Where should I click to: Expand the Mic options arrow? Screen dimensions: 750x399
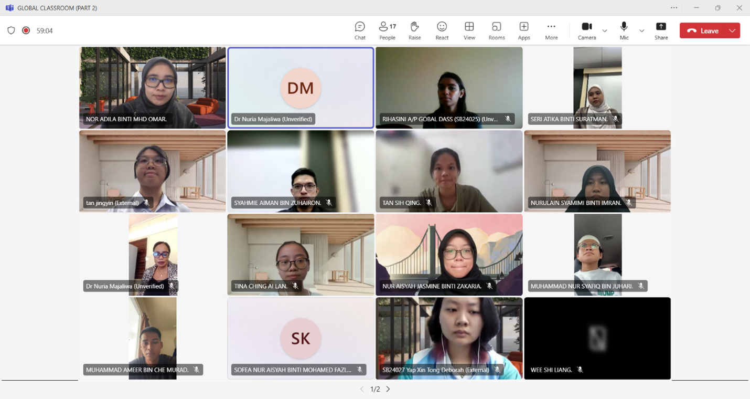[641, 31]
